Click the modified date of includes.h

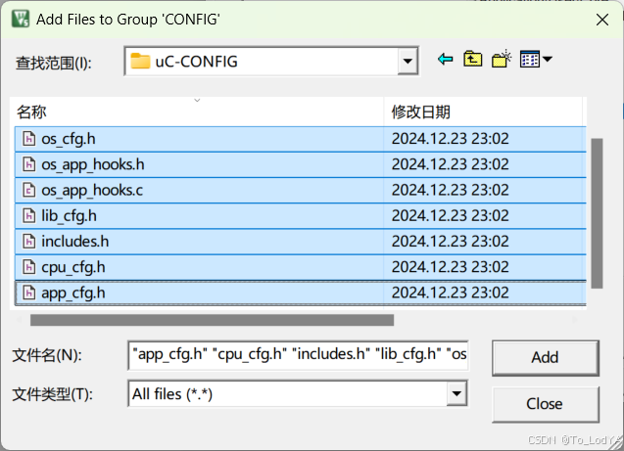coord(450,242)
